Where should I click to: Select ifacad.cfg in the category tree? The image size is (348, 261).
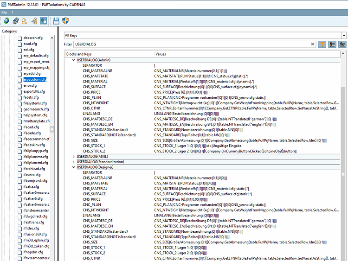coord(31,127)
